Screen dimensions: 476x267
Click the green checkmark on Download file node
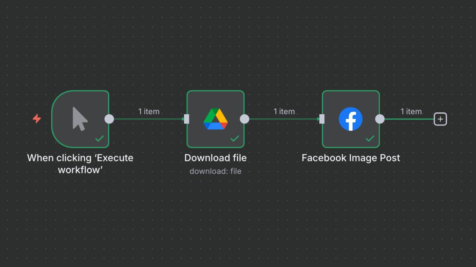[235, 139]
